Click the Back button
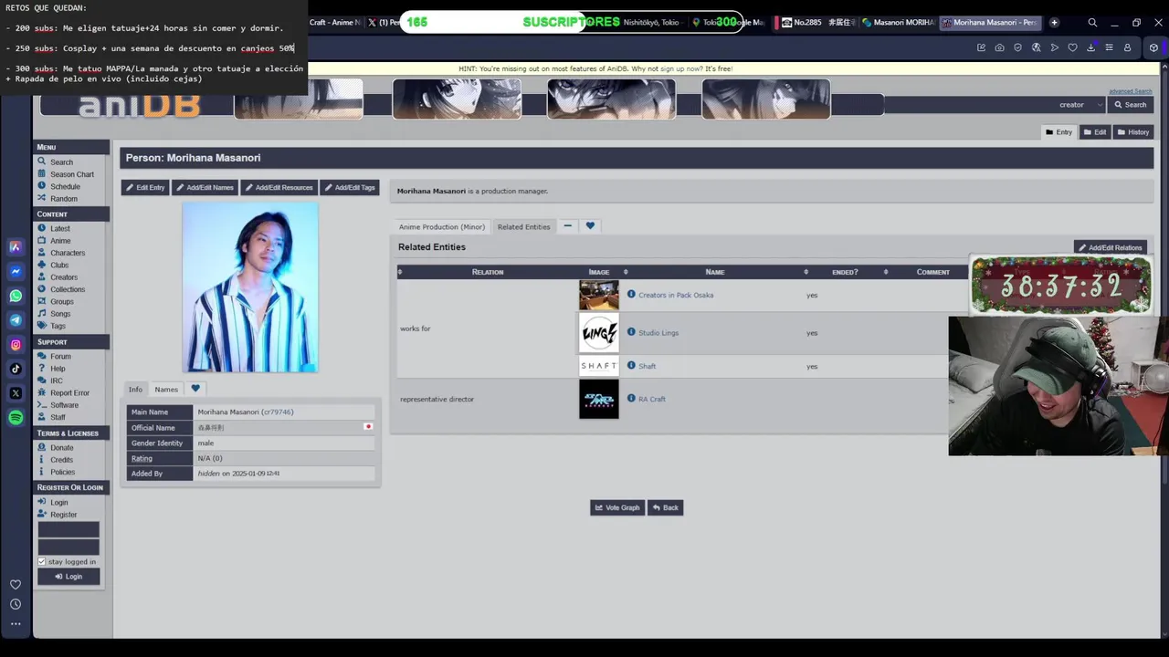This screenshot has width=1169, height=657. [666, 507]
